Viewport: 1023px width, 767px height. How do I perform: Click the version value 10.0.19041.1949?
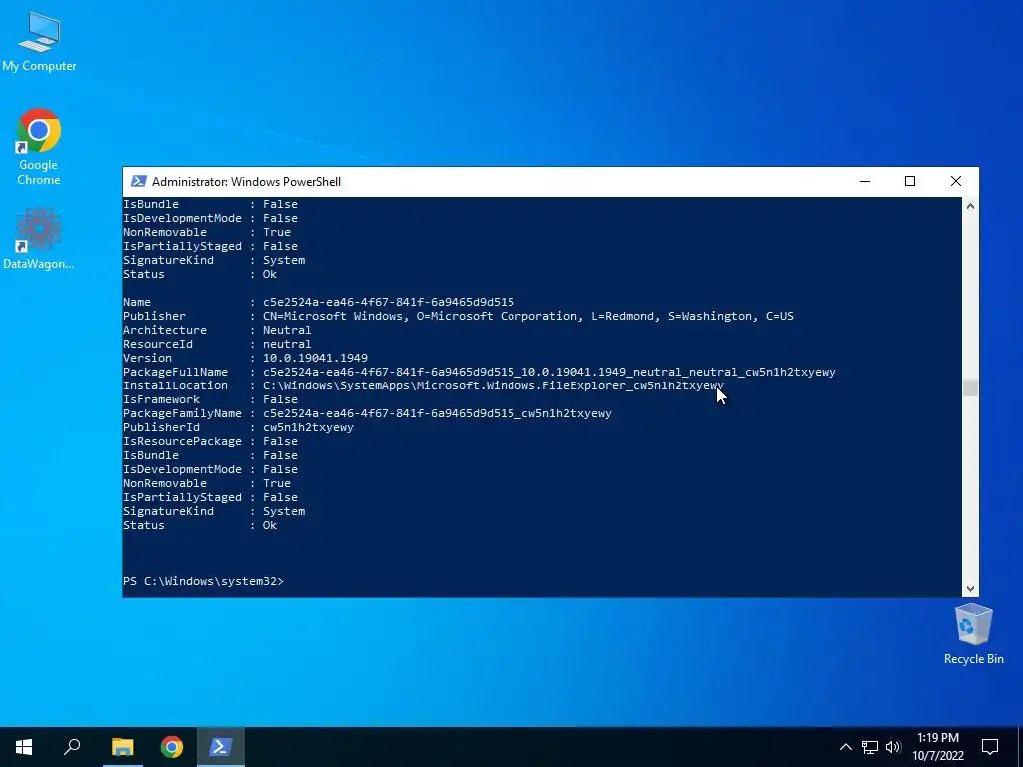point(315,358)
